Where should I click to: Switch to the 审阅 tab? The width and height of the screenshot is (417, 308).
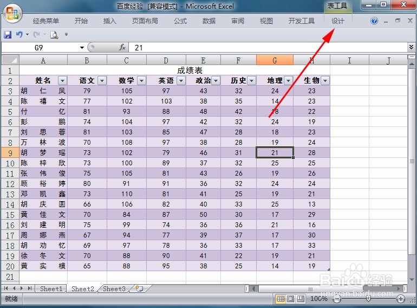pos(238,21)
